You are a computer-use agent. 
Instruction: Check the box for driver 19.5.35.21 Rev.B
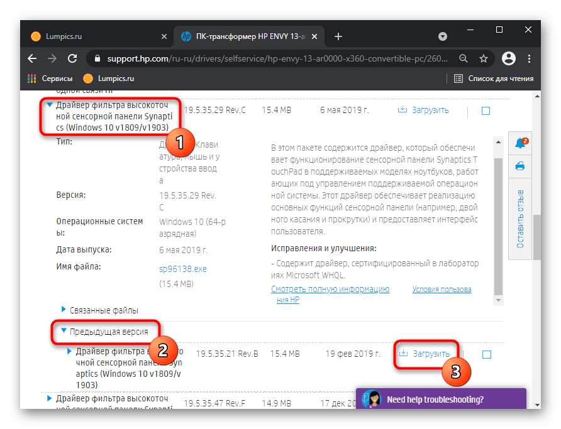[x=486, y=354]
